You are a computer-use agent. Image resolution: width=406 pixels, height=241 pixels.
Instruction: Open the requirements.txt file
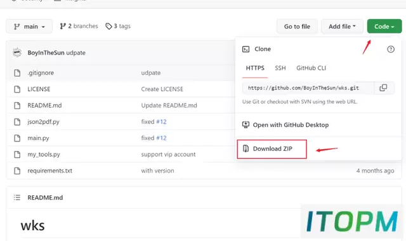tap(49, 171)
